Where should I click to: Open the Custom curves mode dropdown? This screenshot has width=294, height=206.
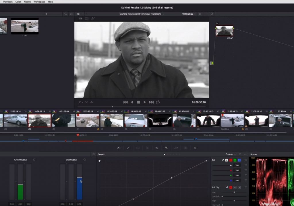tap(231, 154)
